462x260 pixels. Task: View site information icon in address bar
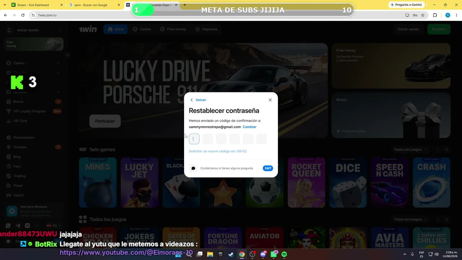[33, 15]
